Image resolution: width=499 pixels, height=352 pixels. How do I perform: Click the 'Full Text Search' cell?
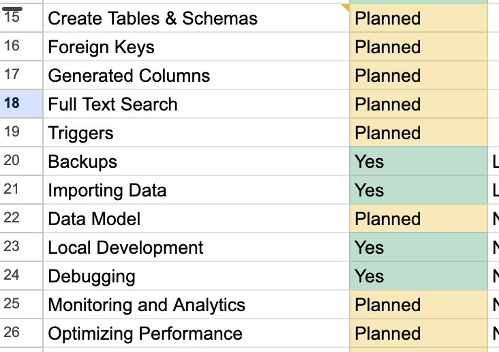pyautogui.click(x=196, y=104)
